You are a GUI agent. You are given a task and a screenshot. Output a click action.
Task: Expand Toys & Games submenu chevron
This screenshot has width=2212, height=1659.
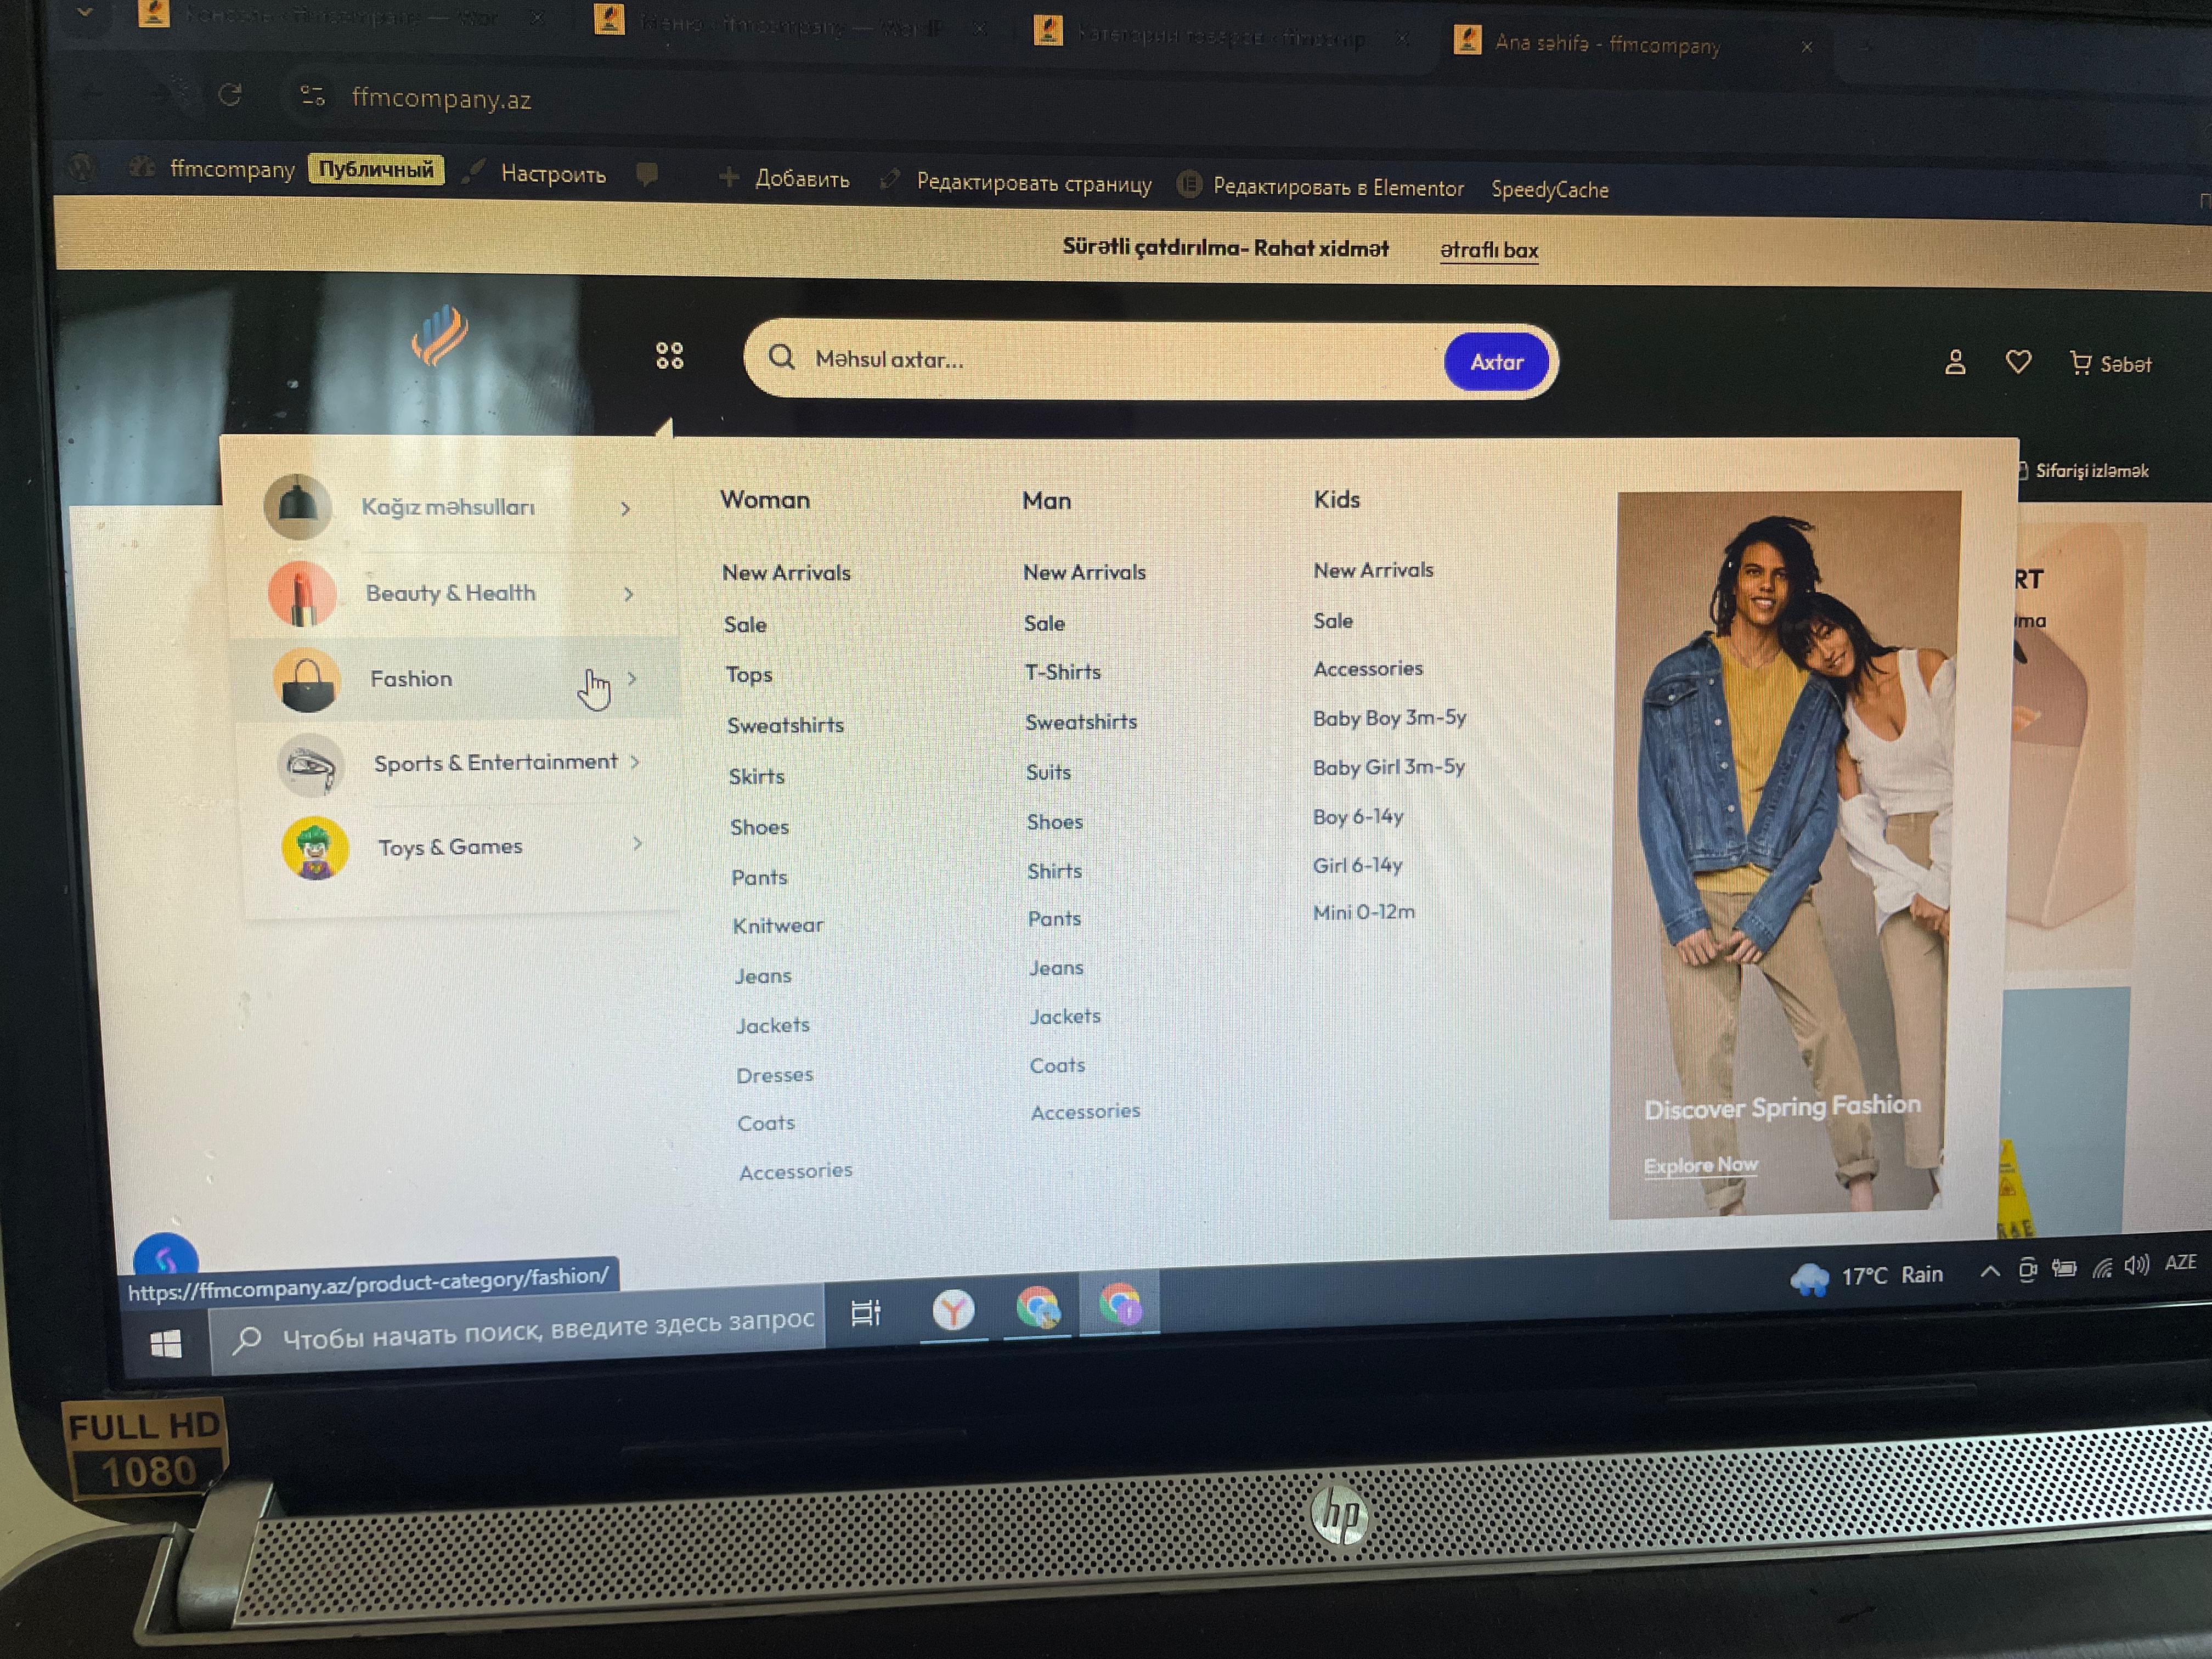[x=637, y=844]
